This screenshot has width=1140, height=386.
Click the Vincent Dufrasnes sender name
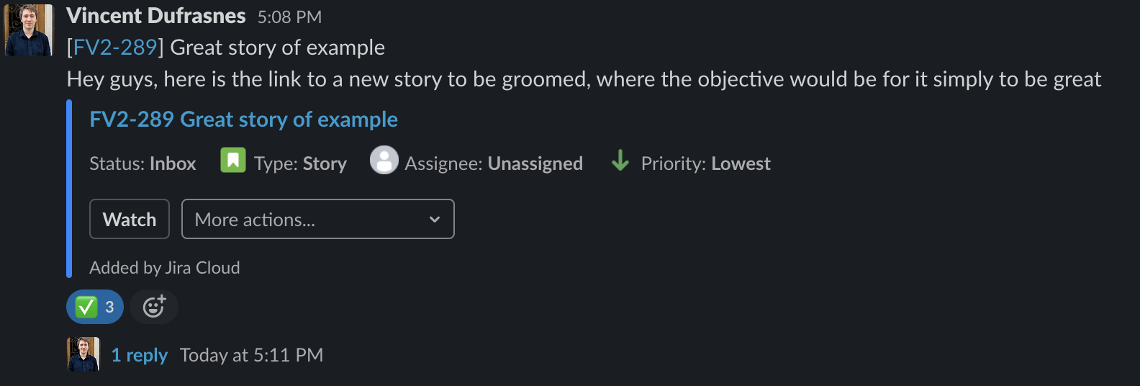click(156, 16)
